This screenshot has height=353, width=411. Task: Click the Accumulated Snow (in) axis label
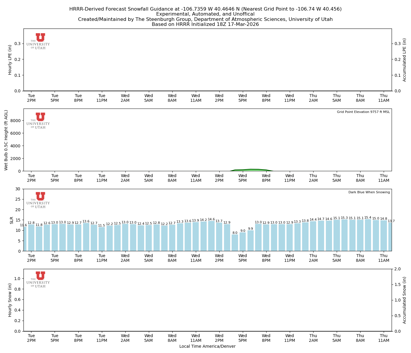click(405, 300)
